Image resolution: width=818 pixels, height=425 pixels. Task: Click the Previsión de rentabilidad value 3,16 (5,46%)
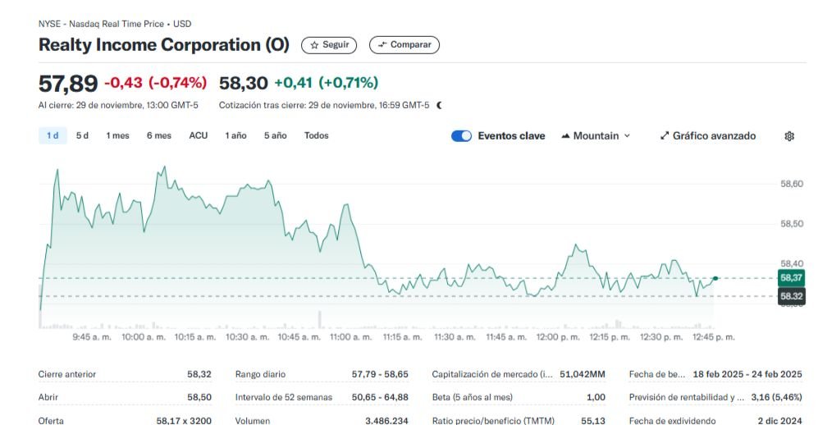point(776,397)
